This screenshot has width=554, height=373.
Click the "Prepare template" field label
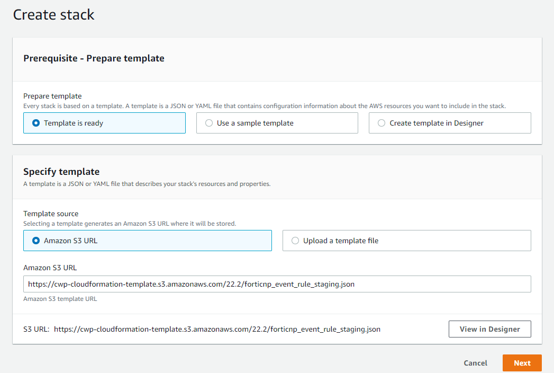pos(52,96)
